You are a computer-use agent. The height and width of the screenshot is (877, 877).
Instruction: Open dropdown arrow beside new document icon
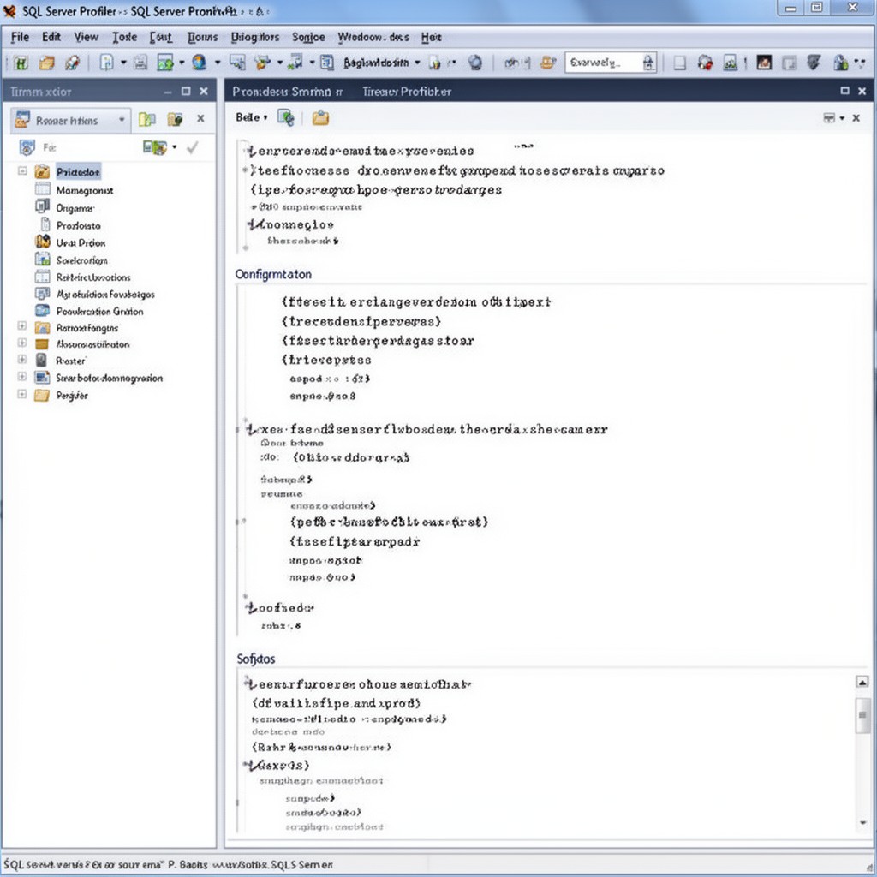123,63
